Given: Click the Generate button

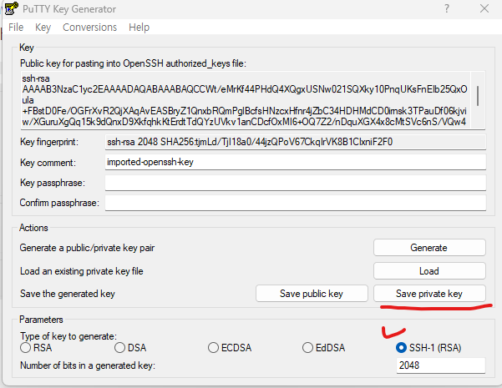Looking at the screenshot, I should (x=429, y=248).
